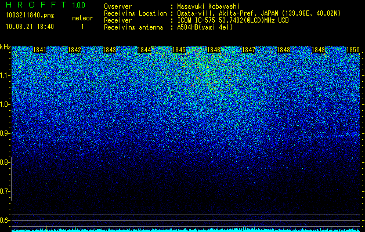Click the Receiving antenna label
The image size is (365, 232).
[x=133, y=27]
